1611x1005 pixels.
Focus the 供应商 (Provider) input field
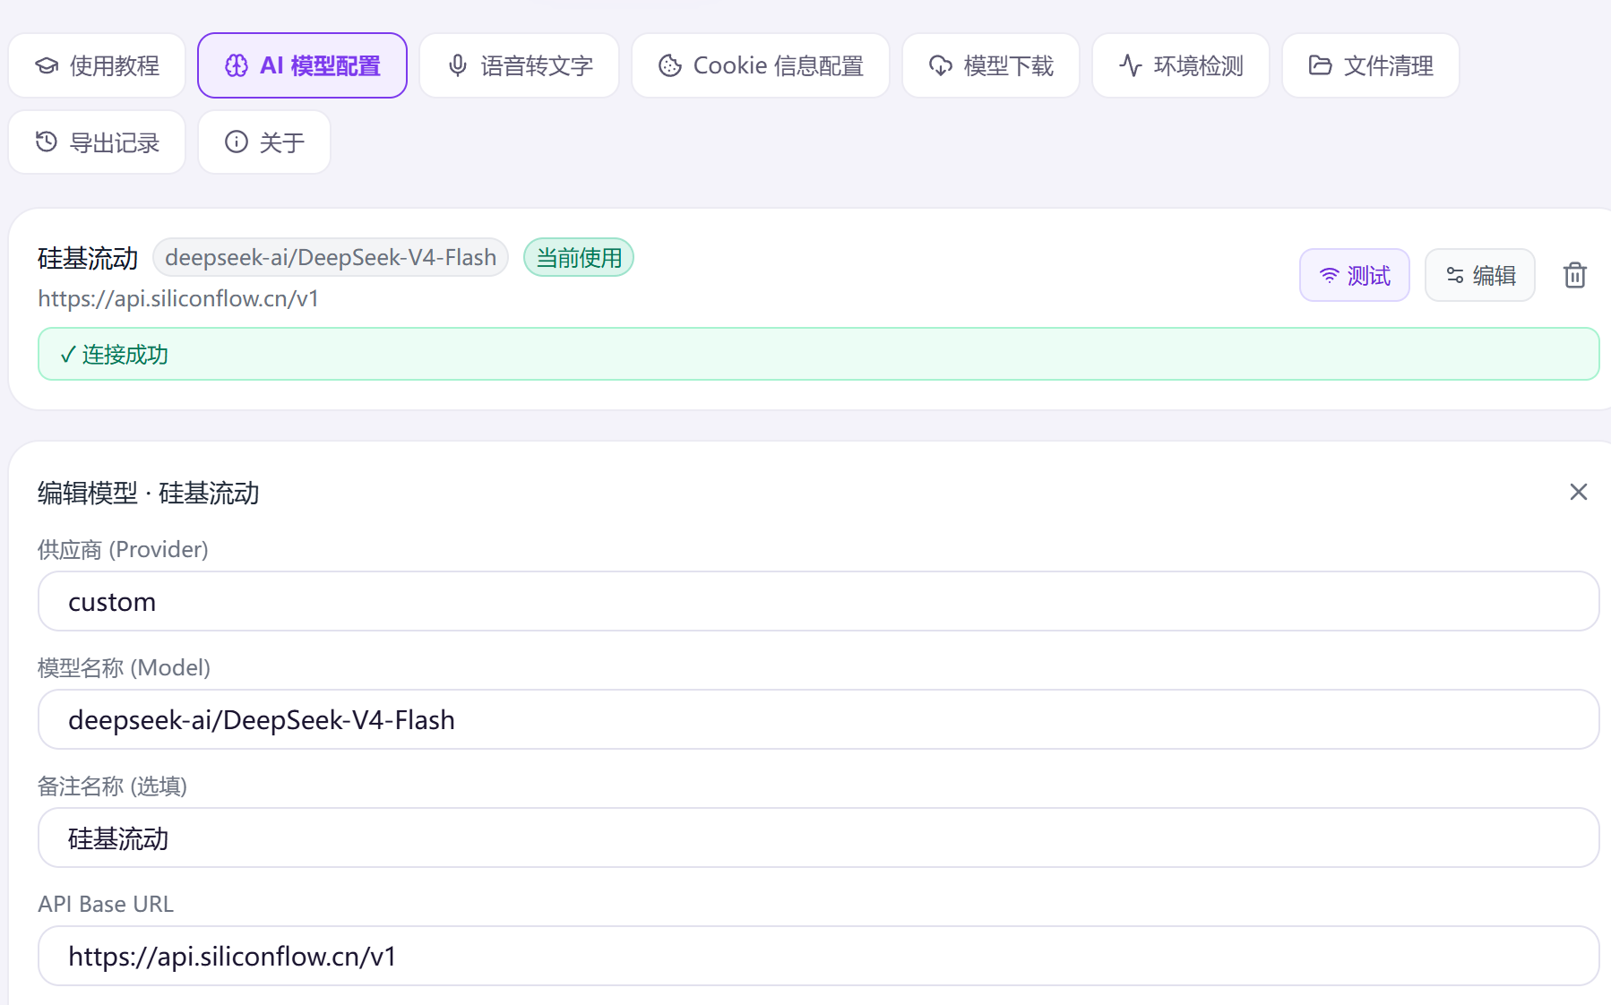819,601
